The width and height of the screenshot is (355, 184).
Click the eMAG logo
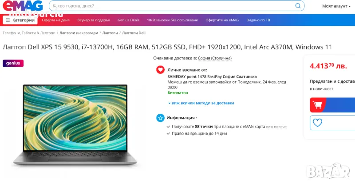point(23,6)
